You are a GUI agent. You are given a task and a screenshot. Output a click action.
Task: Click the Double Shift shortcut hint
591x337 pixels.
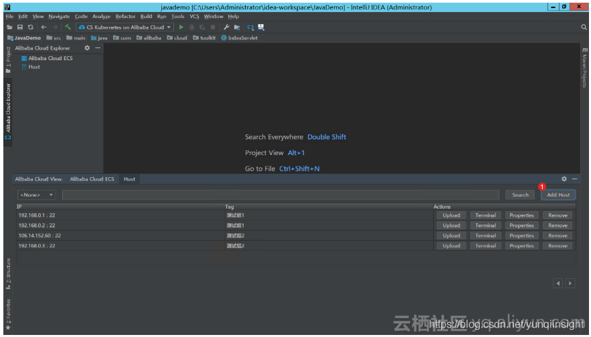pos(327,137)
